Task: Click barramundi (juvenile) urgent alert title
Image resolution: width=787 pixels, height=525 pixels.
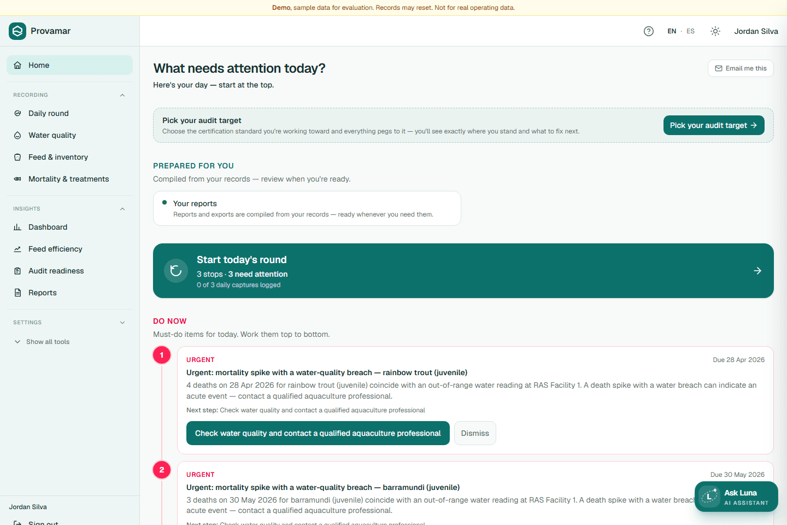Action: pos(323,487)
